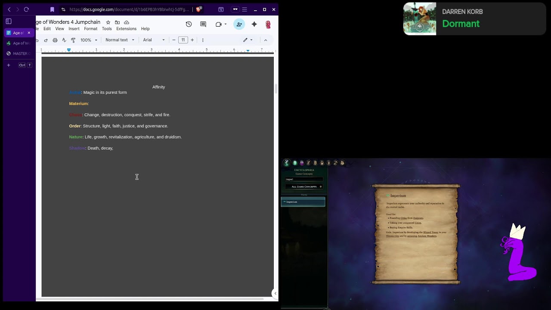Open the green Game Concepts category icon
Viewport: 551px width, 310px height.
(x=295, y=163)
